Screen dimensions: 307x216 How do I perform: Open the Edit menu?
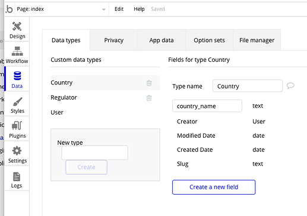119,9
